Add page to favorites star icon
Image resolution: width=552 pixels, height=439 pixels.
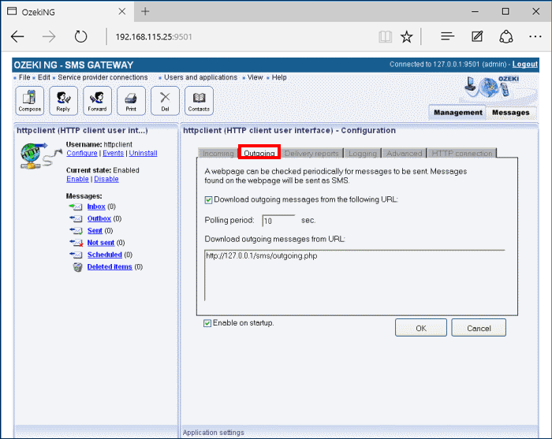[x=406, y=36]
